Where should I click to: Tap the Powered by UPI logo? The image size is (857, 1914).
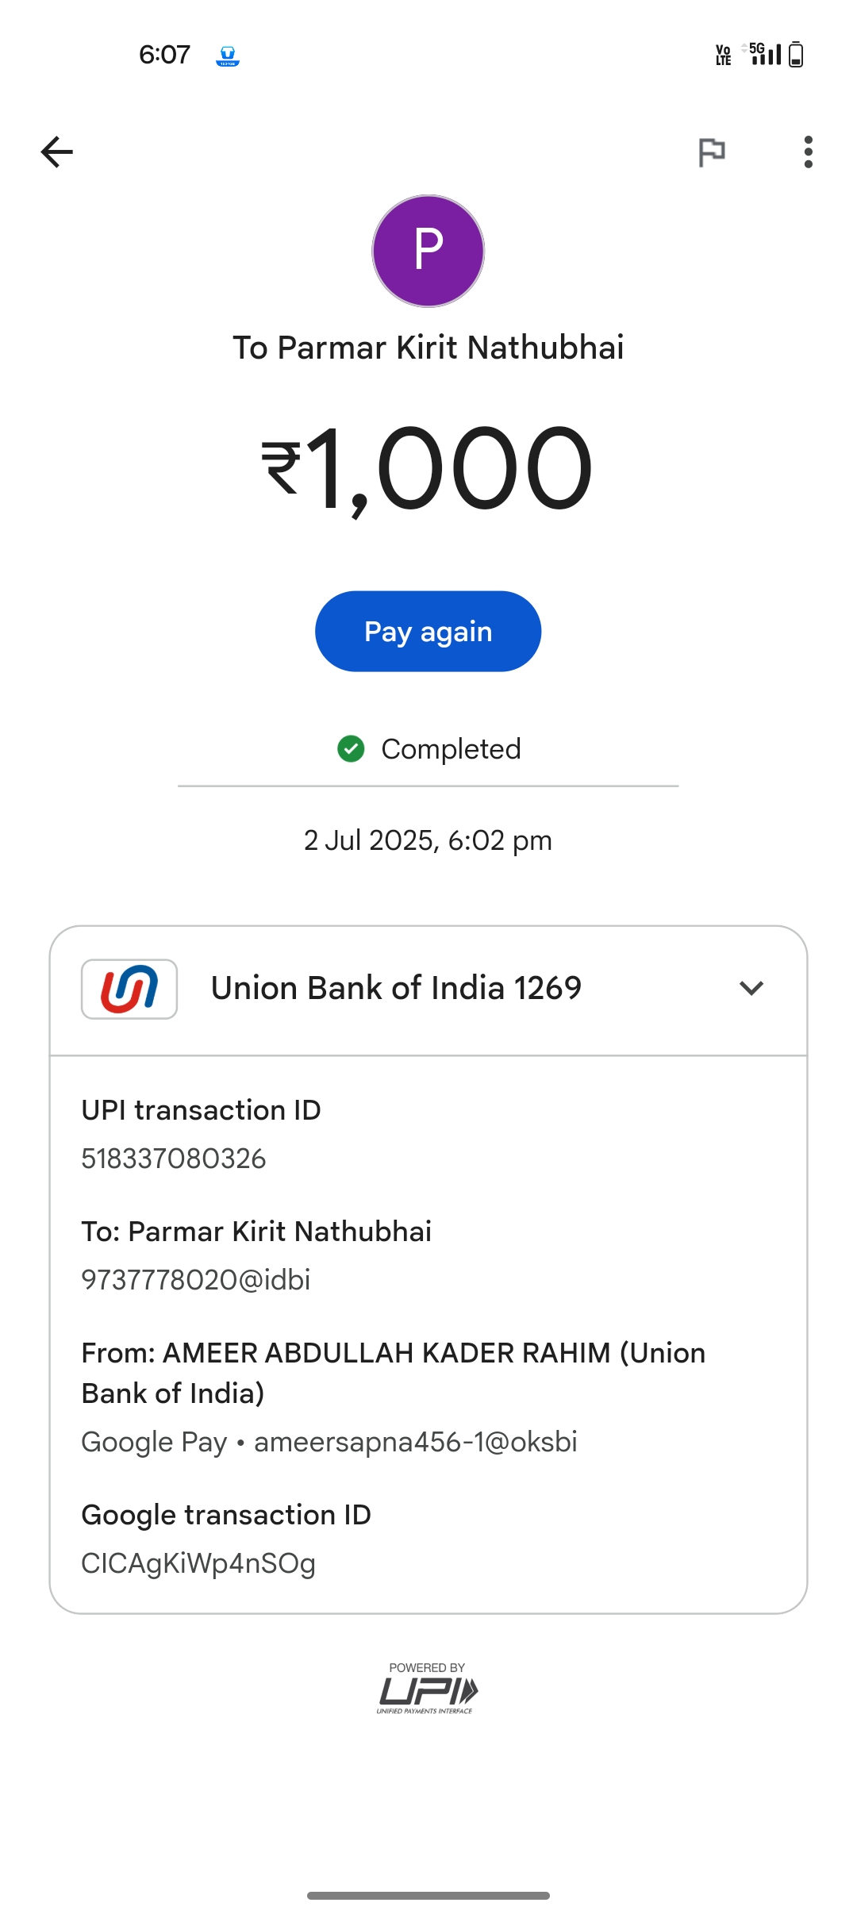427,1689
